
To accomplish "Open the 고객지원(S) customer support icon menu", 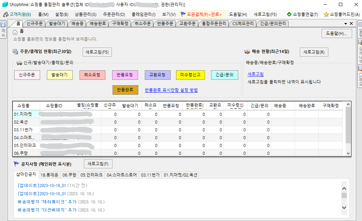I will click(x=6, y=15).
